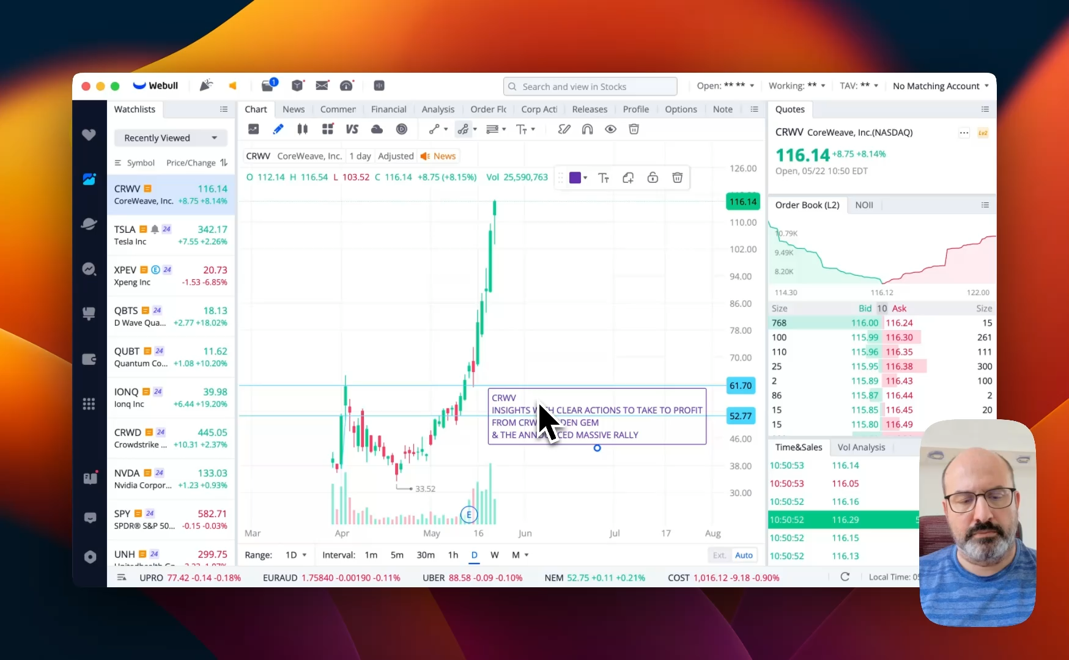This screenshot has width=1069, height=660.
Task: Choose the candlestick chart type icon
Action: [302, 129]
